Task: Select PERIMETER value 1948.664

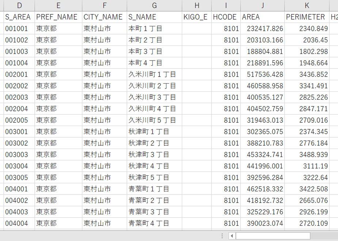Action: click(x=307, y=63)
